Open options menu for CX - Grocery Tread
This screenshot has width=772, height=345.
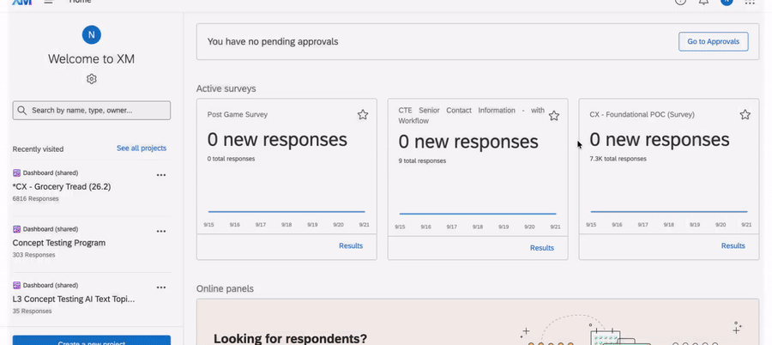(161, 175)
